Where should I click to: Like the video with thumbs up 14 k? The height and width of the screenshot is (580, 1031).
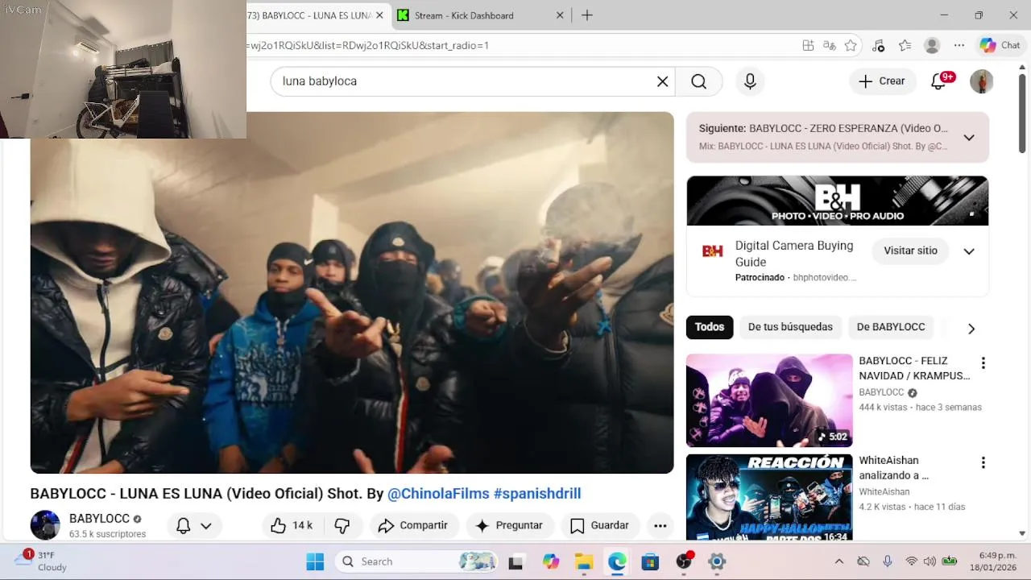(292, 525)
